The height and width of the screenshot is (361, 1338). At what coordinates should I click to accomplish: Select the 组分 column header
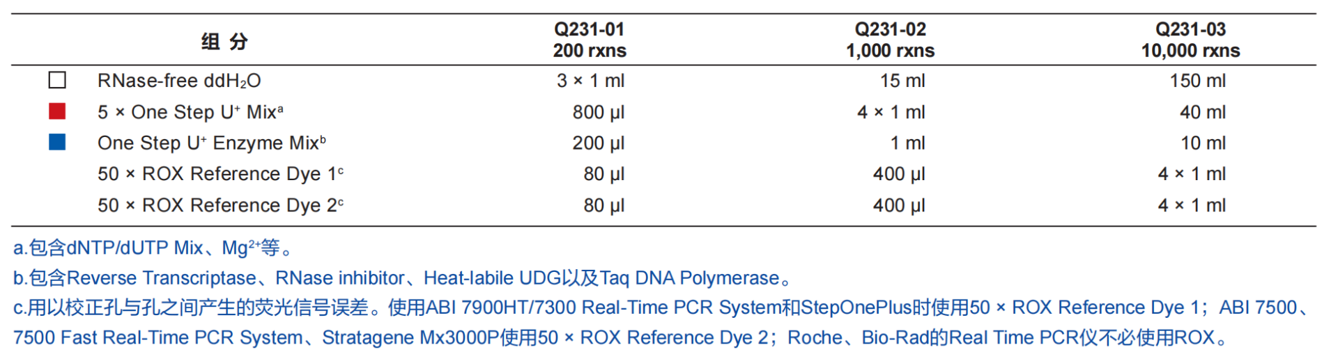[x=224, y=41]
